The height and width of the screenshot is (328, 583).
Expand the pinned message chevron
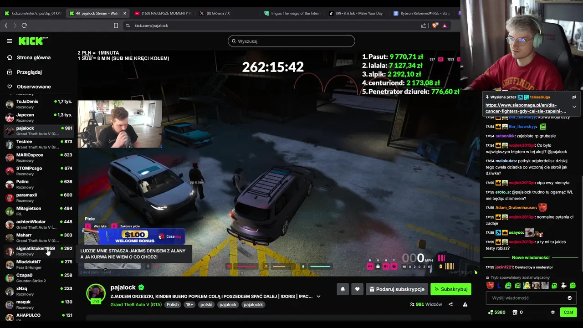574,107
